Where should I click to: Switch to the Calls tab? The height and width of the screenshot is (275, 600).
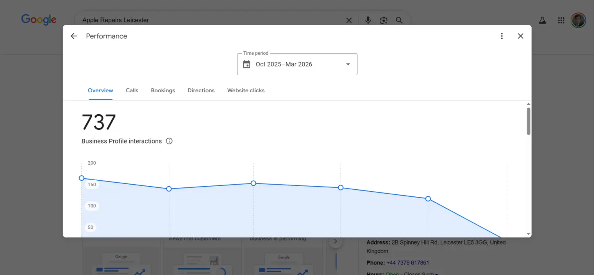pyautogui.click(x=132, y=90)
